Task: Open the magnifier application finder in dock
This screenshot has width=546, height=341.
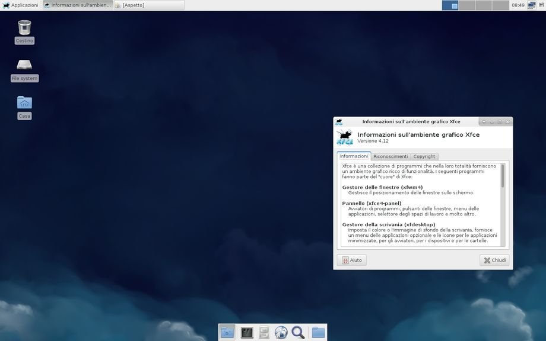Action: tap(298, 333)
